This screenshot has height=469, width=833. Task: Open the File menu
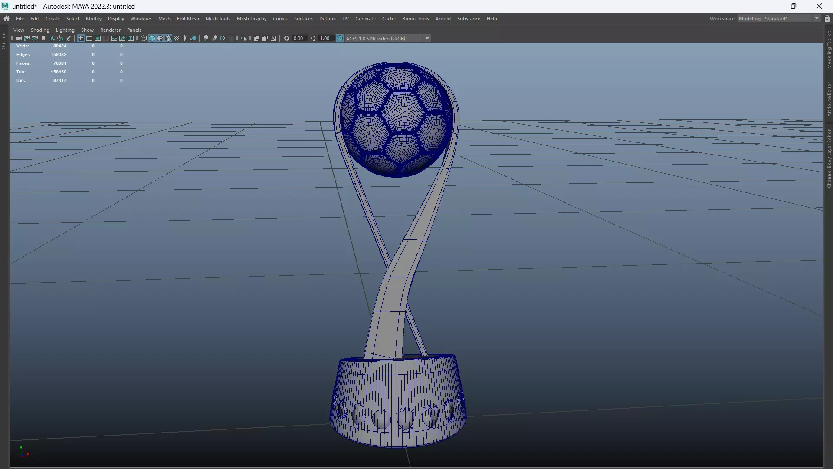click(x=20, y=19)
